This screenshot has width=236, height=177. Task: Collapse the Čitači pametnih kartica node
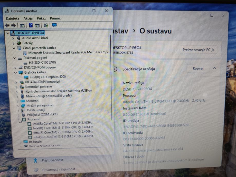tap(14, 48)
